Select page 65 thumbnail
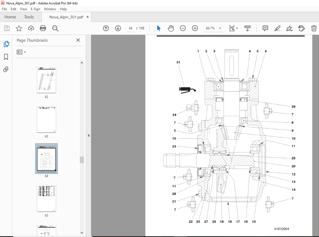This screenshot has width=319, height=237. click(46, 198)
